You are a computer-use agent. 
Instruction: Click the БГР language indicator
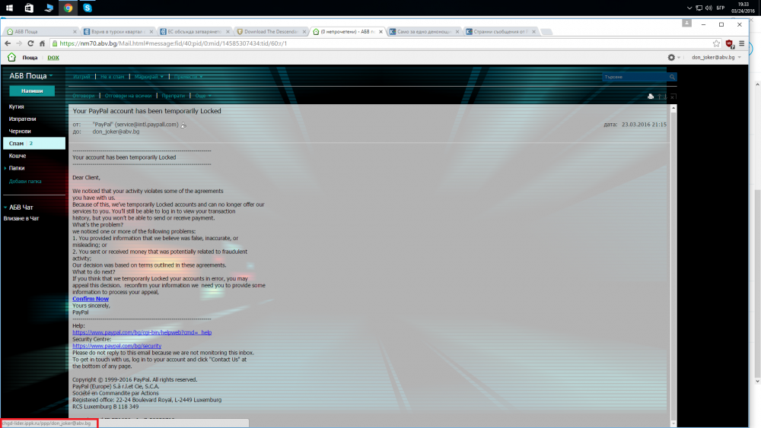pos(721,8)
